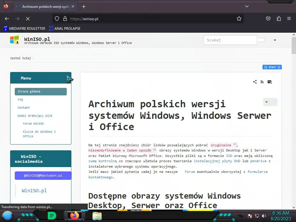Viewport: 296px width, 222px height.
Task: Open the Forum WinISO menu link
Action: [x=33, y=124]
